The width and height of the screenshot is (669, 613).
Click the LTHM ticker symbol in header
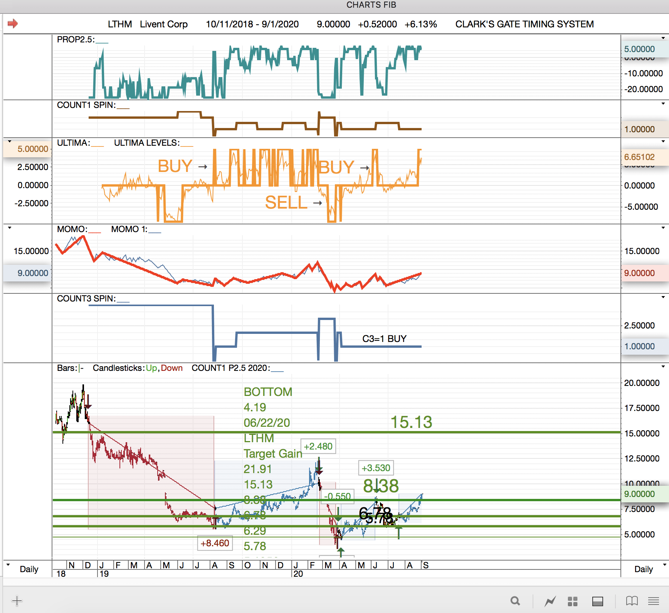point(119,24)
